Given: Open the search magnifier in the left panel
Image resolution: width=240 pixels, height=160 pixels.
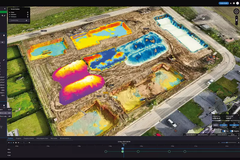Looking at the screenshot, I should click(2, 16).
